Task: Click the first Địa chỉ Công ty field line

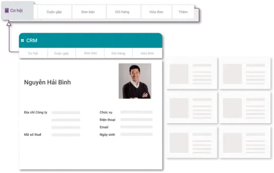Action: tap(66, 112)
